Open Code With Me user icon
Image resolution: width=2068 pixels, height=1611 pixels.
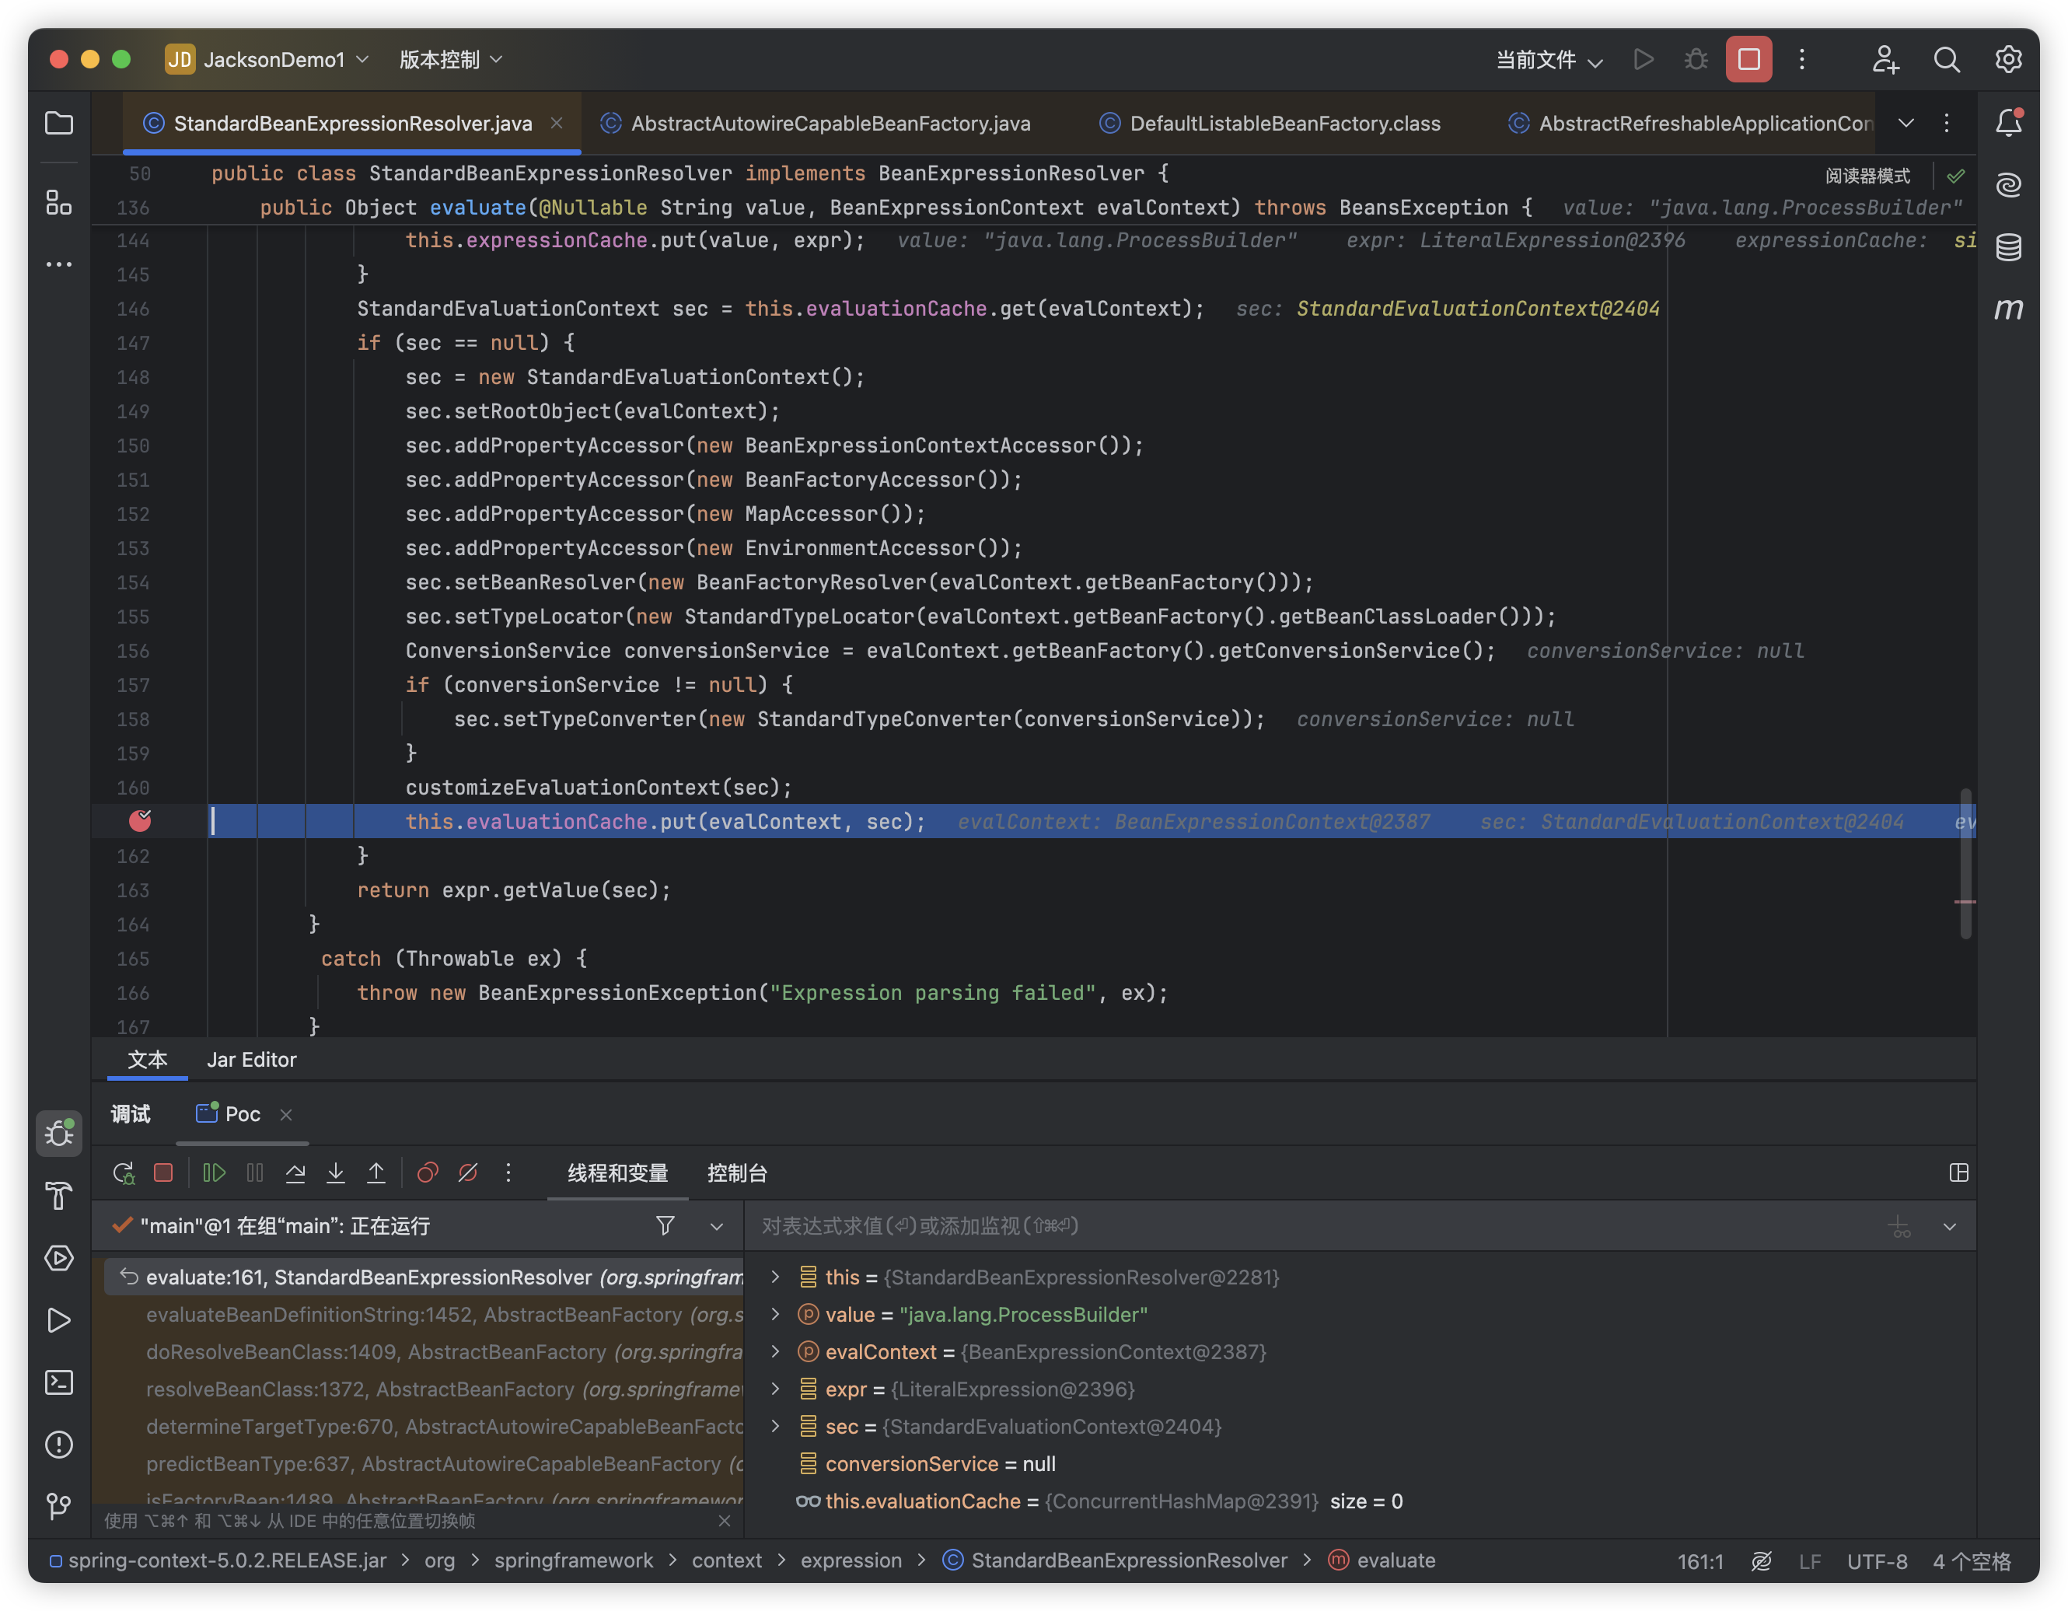1885,60
